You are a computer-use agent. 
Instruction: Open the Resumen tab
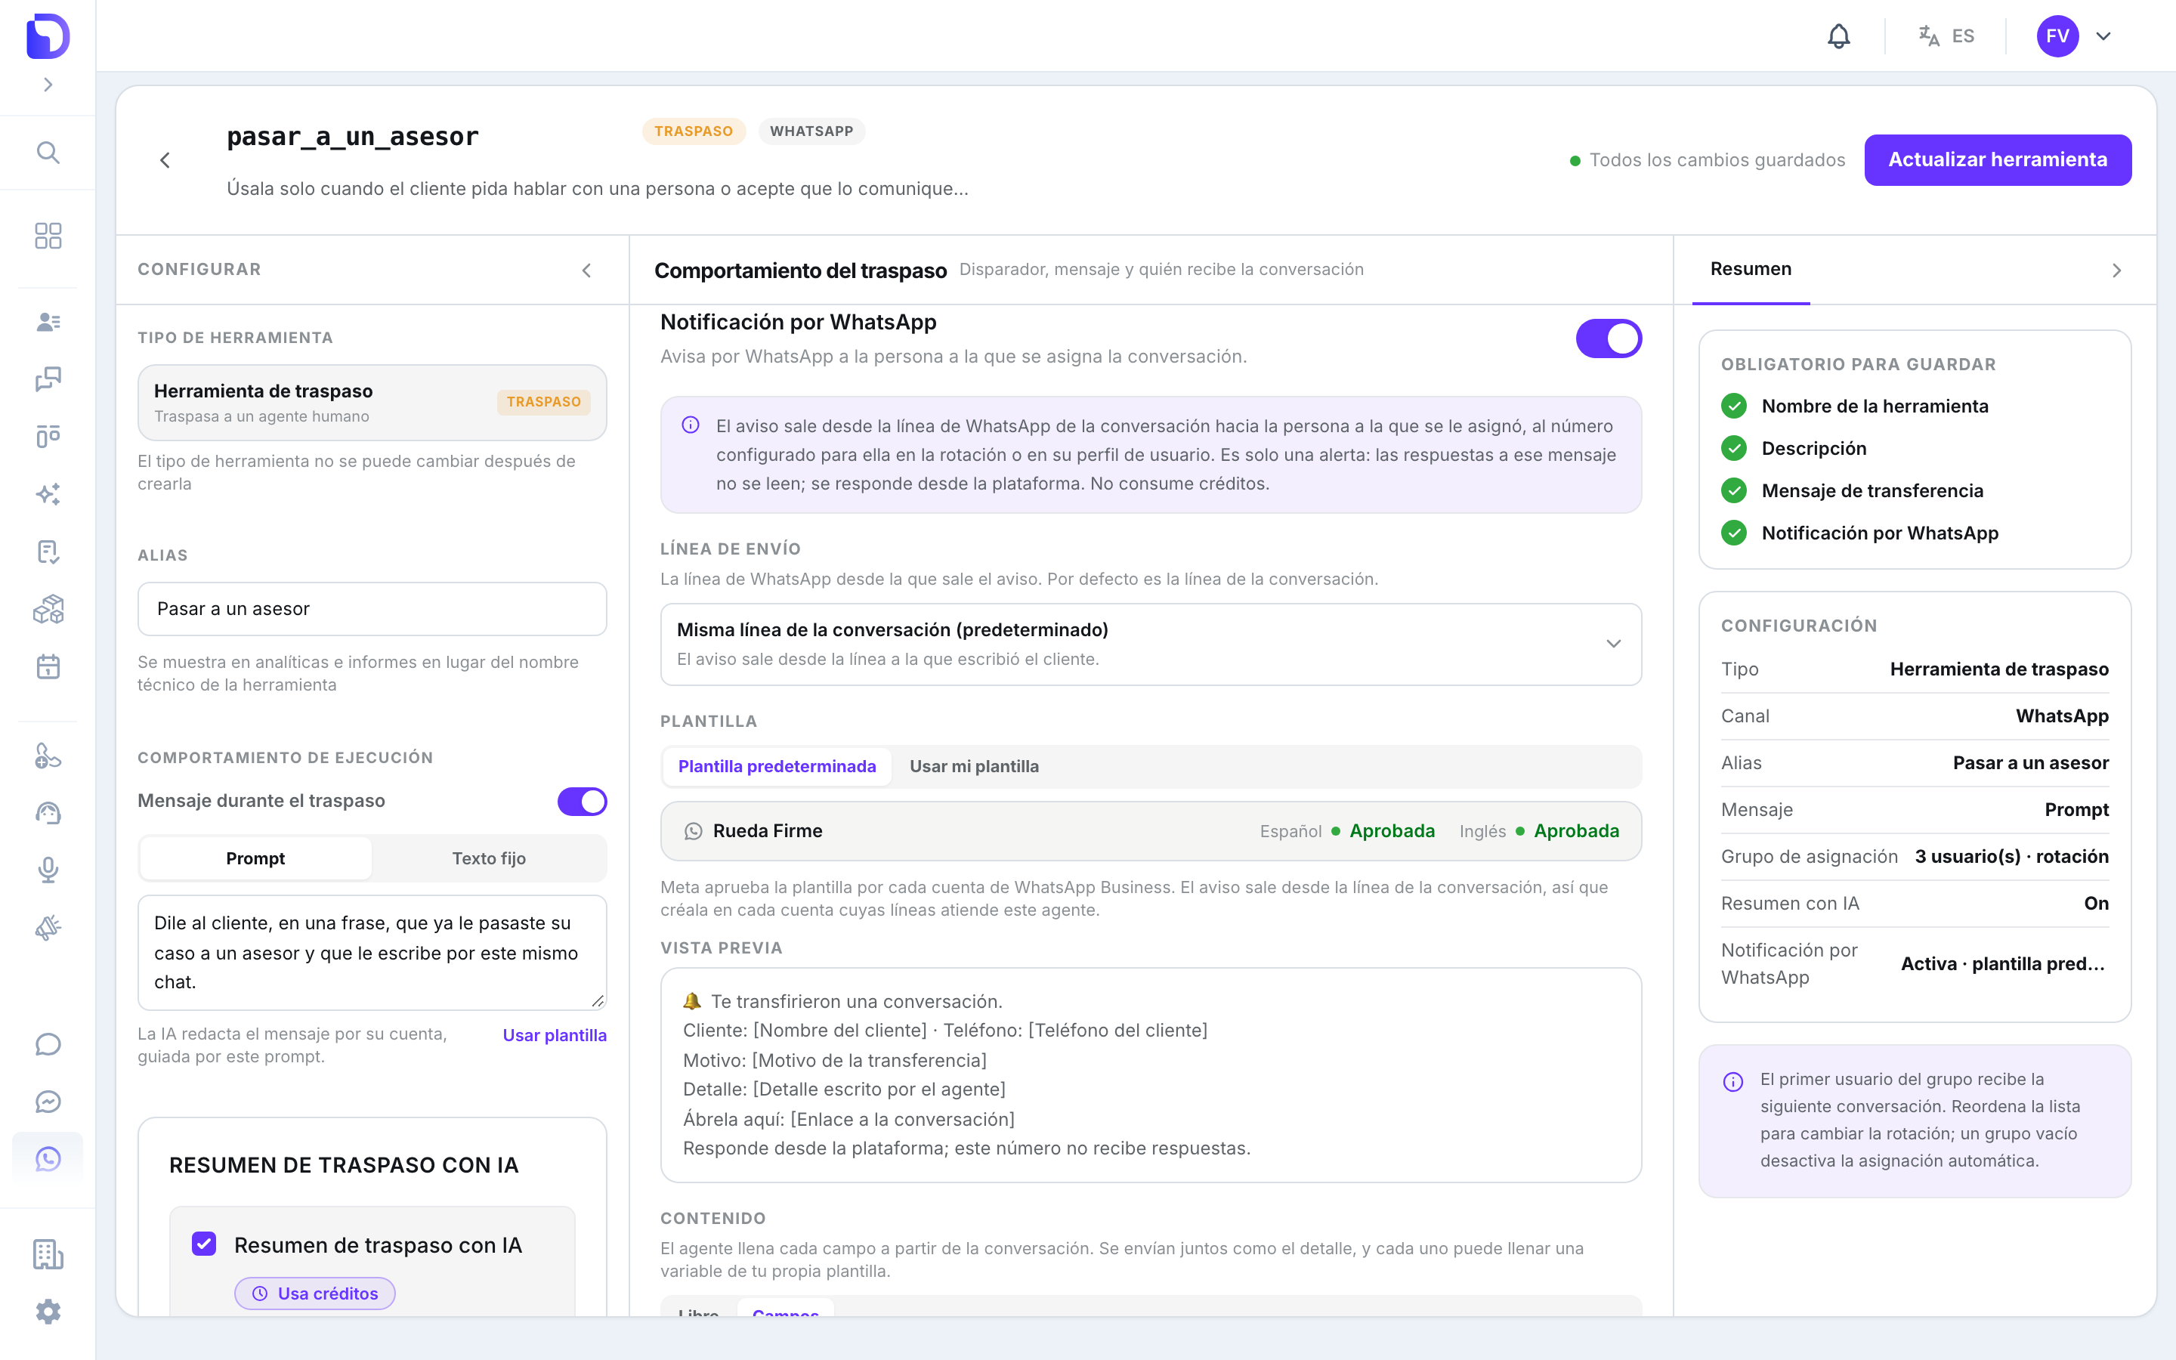[1750, 269]
